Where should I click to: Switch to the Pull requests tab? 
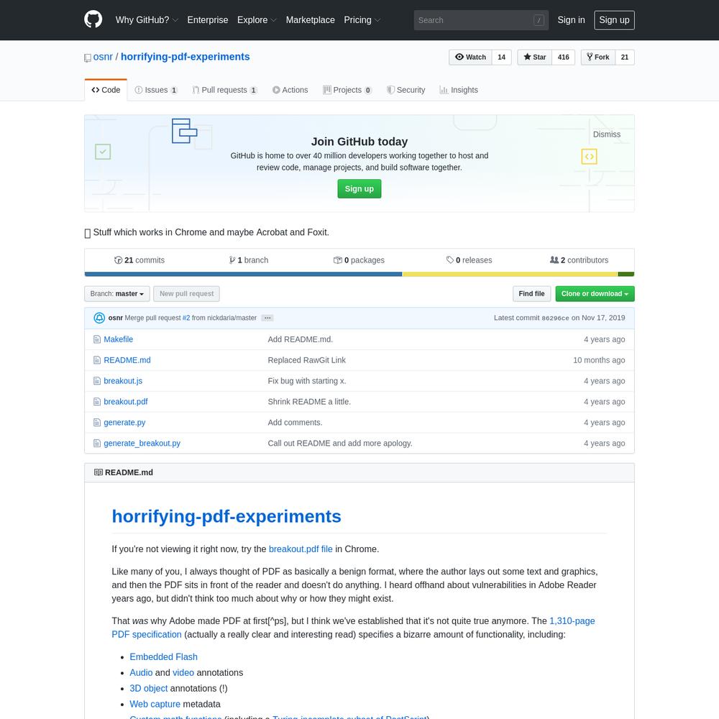pos(224,90)
